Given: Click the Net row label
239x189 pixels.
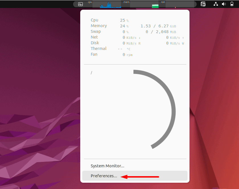Looking at the screenshot, I should pyautogui.click(x=94, y=37).
